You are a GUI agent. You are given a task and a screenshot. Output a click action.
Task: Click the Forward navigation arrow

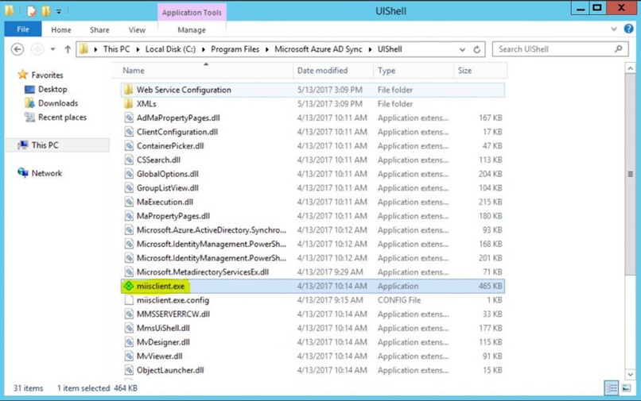pyautogui.click(x=37, y=49)
